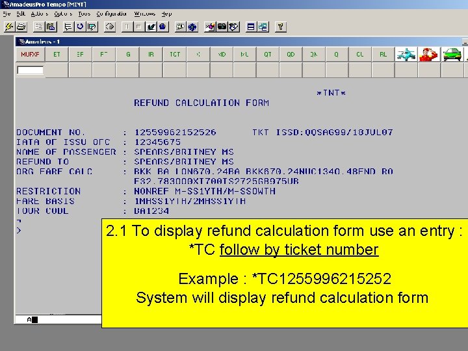Click the REFUND CALCULATION FORM heading
This screenshot has height=351, width=468.
point(201,103)
